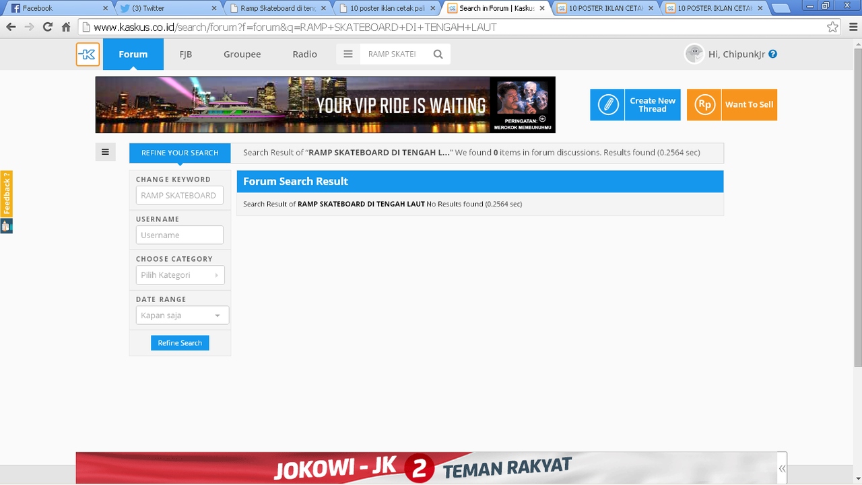Click the REFINE YOUR SEARCH header tab
Viewport: 862px width, 485px height.
click(180, 153)
